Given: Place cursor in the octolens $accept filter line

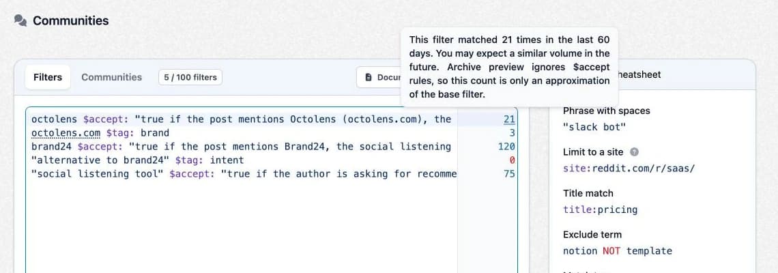Looking at the screenshot, I should pyautogui.click(x=242, y=119).
